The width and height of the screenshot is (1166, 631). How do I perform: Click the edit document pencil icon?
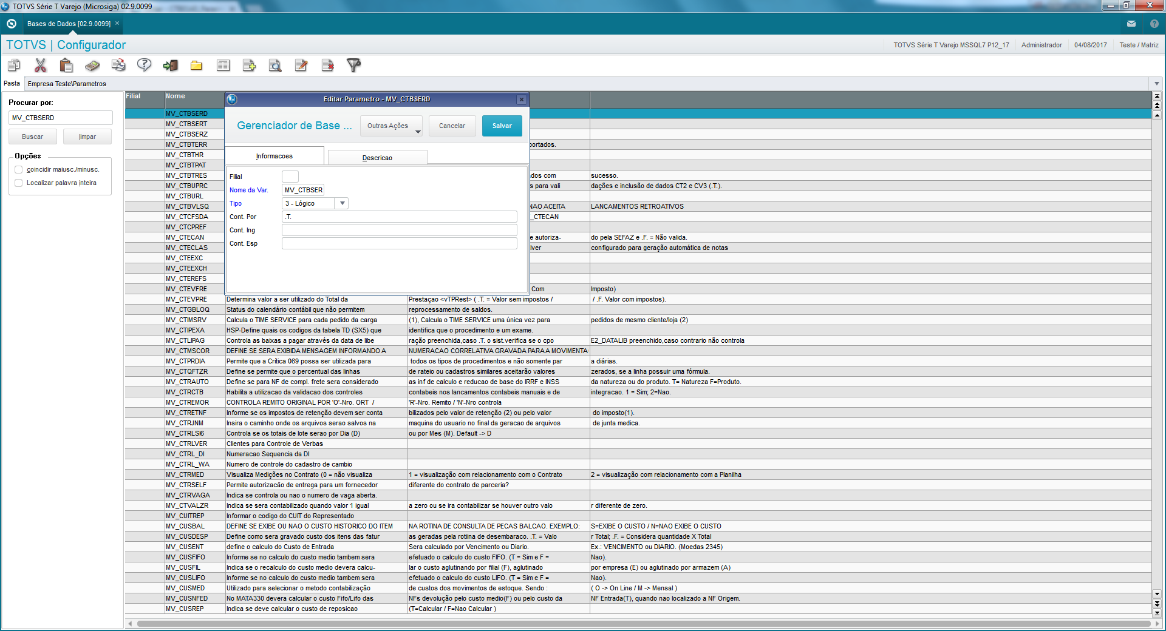(301, 65)
